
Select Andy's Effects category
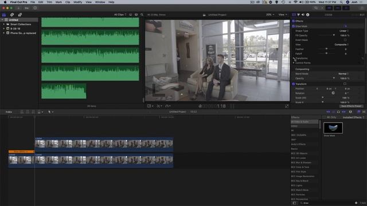pos(298,144)
